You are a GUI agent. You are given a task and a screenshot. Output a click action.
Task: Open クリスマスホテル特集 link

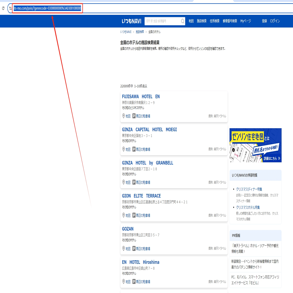coord(248,207)
